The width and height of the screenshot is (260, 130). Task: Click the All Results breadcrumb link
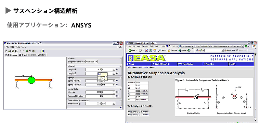click(144, 67)
